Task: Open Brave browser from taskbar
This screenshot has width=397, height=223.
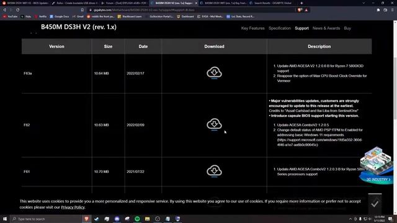Action: click(x=87, y=219)
